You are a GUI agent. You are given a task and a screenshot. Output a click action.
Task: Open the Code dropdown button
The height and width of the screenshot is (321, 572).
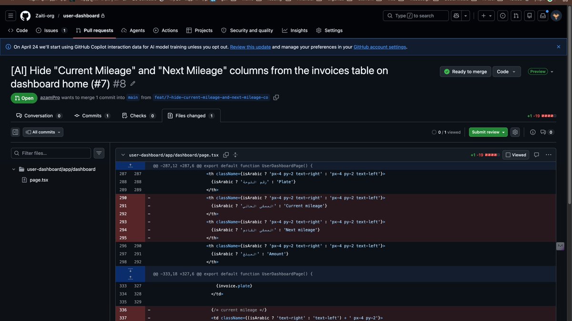[506, 72]
